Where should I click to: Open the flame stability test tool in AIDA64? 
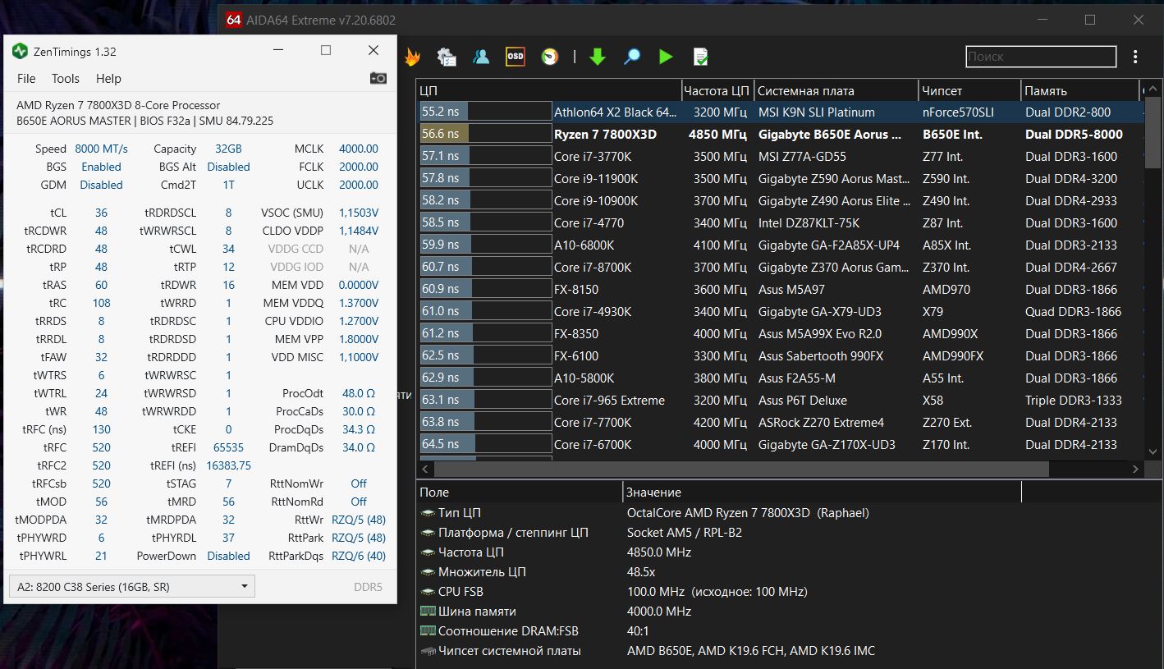[412, 57]
